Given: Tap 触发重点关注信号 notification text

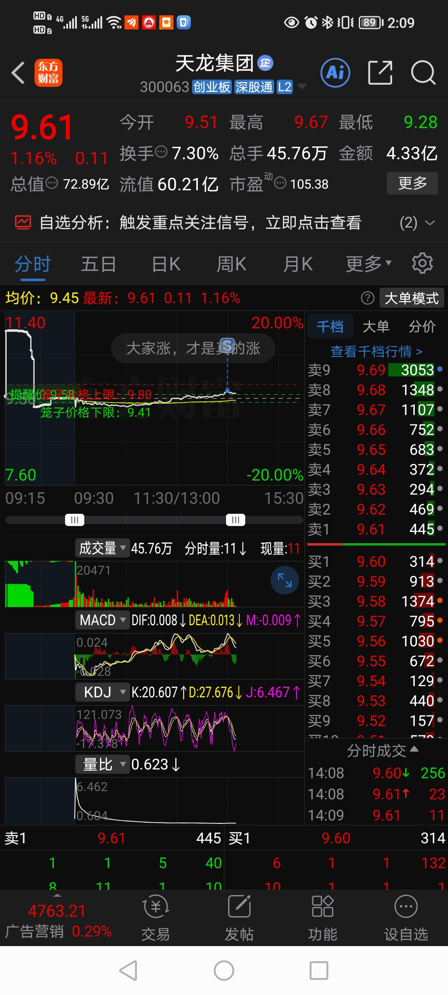Looking at the screenshot, I should 241,223.
